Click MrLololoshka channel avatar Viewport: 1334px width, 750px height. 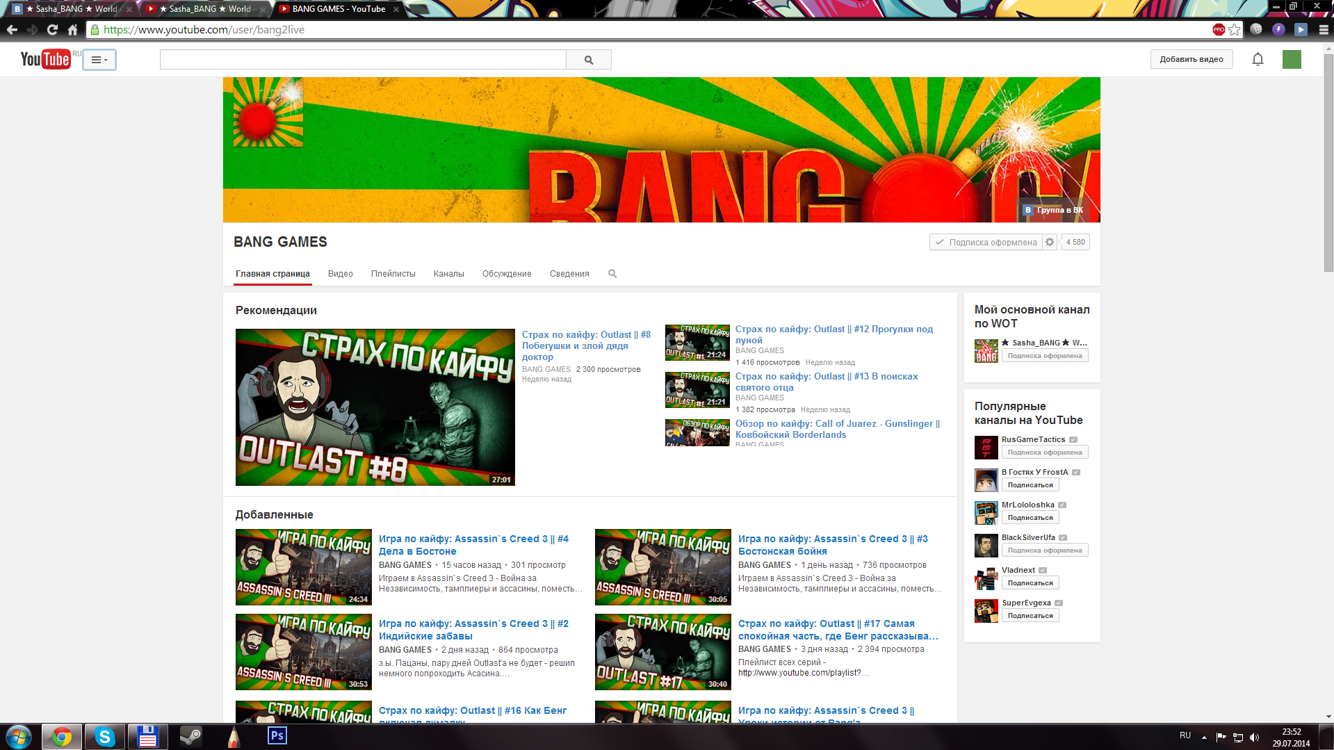point(986,513)
